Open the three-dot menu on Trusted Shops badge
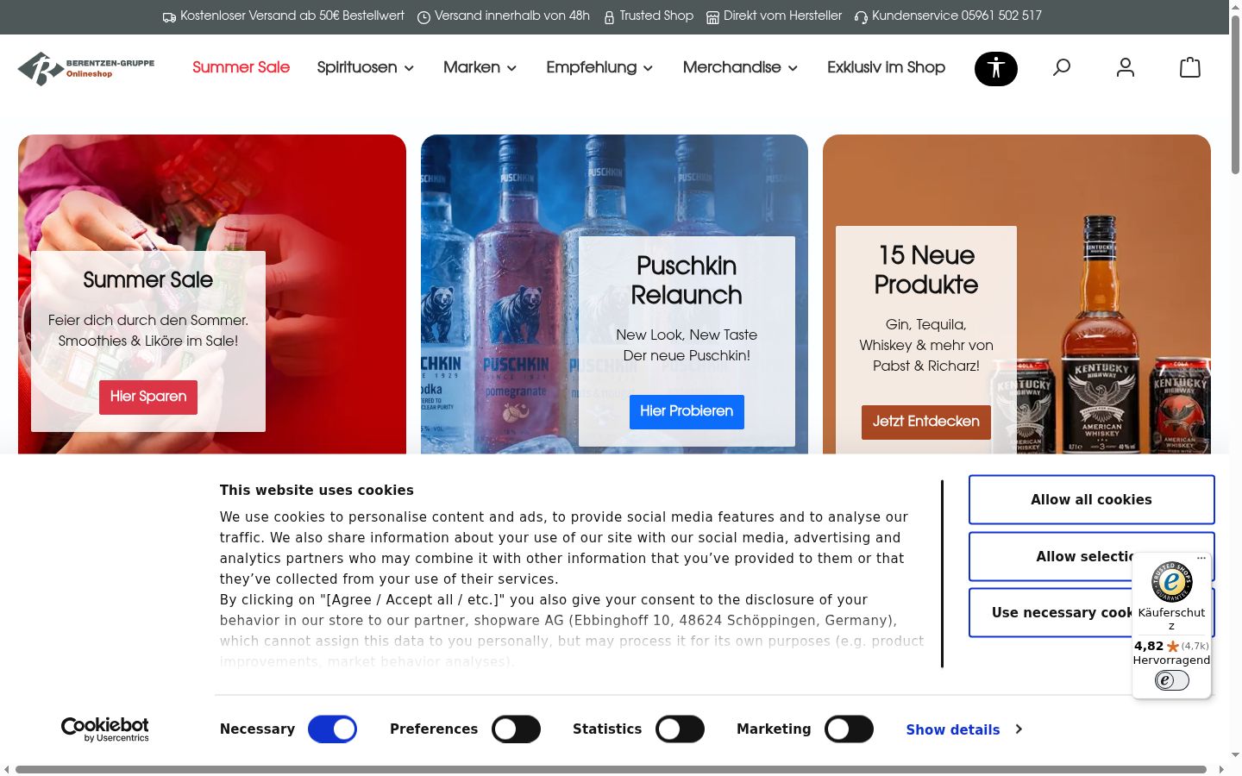Screen dimensions: 1242x776 1201,559
